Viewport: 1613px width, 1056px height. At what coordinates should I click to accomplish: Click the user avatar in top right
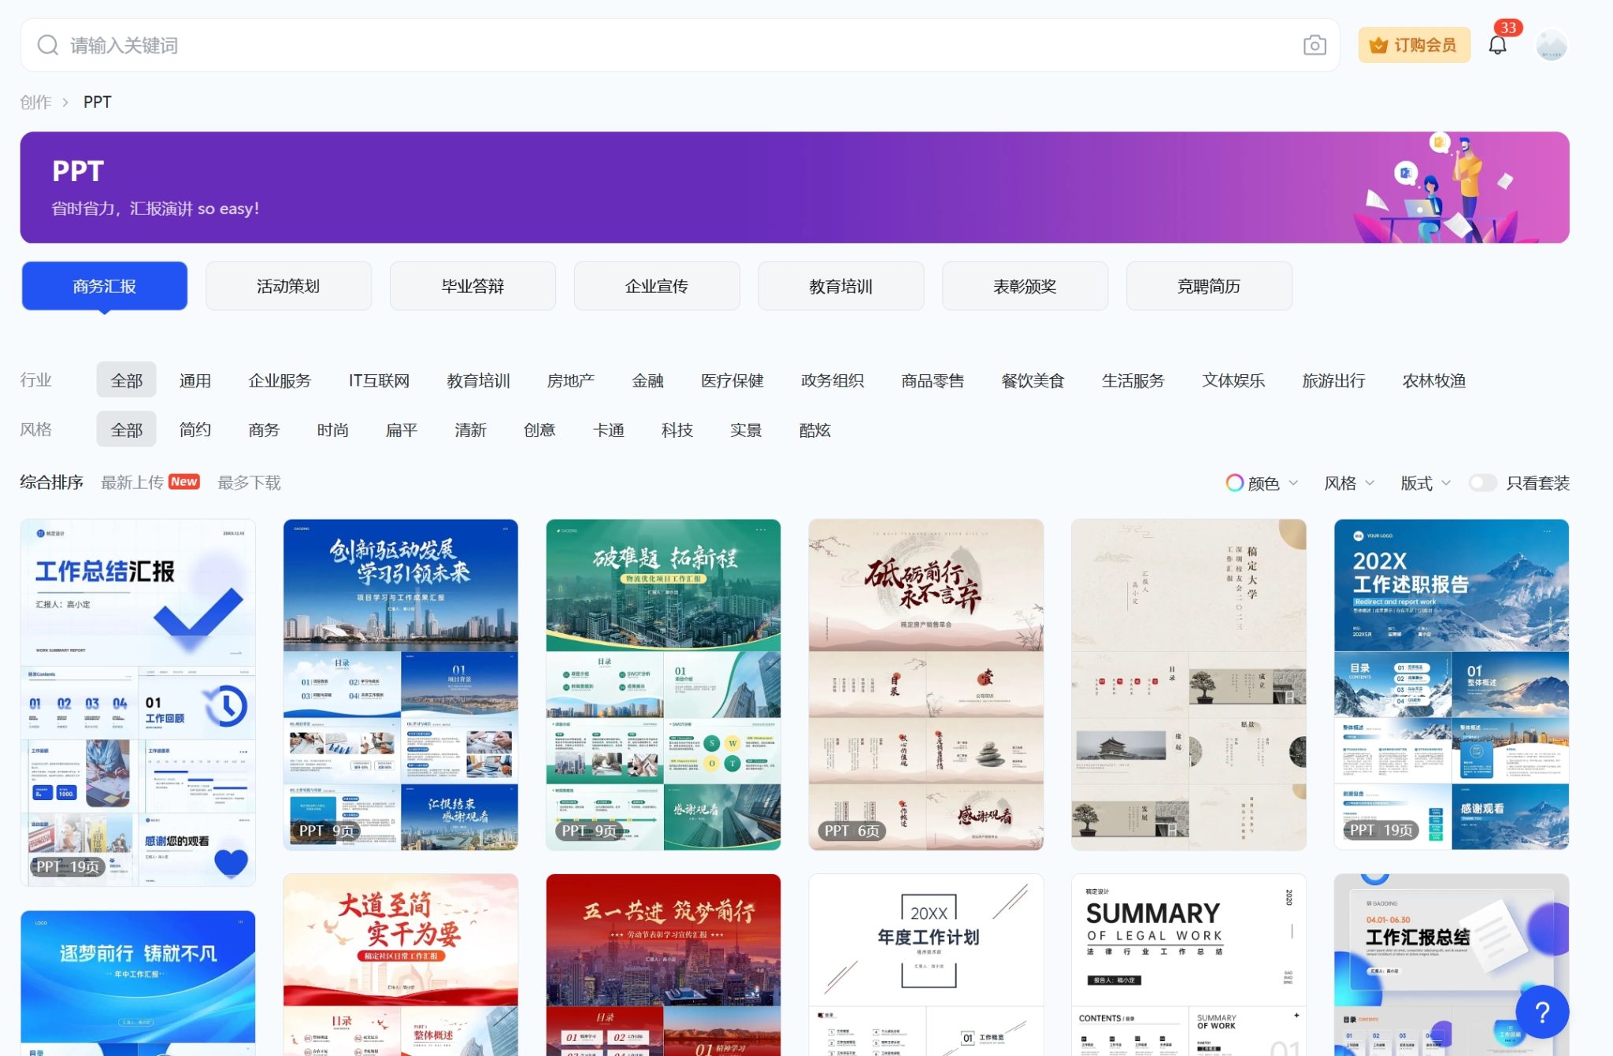click(1552, 45)
